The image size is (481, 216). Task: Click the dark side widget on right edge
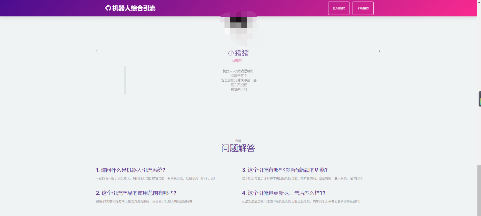(479, 99)
